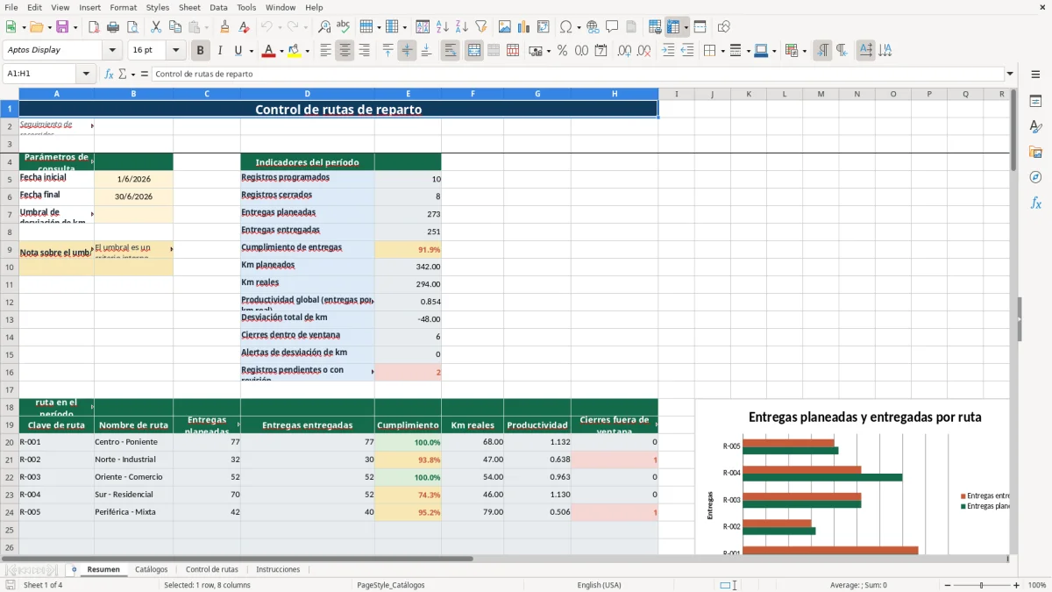
Task: Select column E header
Action: [408, 94]
